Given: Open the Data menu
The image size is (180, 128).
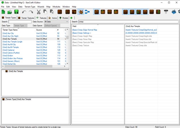Looking at the screenshot, I should (x=20, y=7).
